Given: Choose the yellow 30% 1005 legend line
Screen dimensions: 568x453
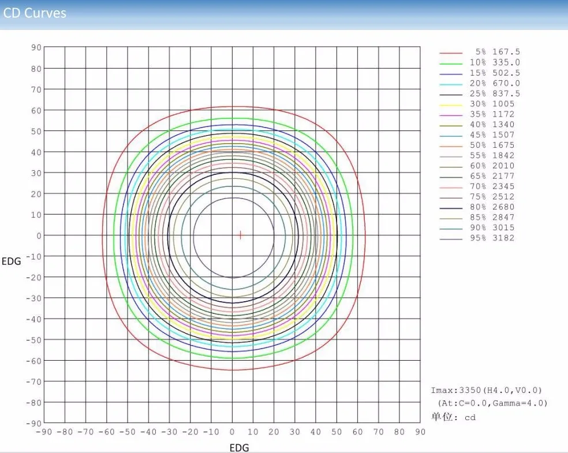Looking at the screenshot, I should 451,104.
